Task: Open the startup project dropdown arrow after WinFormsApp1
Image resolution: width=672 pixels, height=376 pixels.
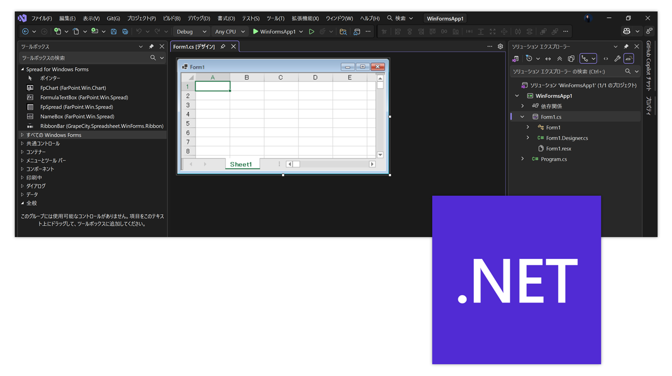Action: point(301,31)
